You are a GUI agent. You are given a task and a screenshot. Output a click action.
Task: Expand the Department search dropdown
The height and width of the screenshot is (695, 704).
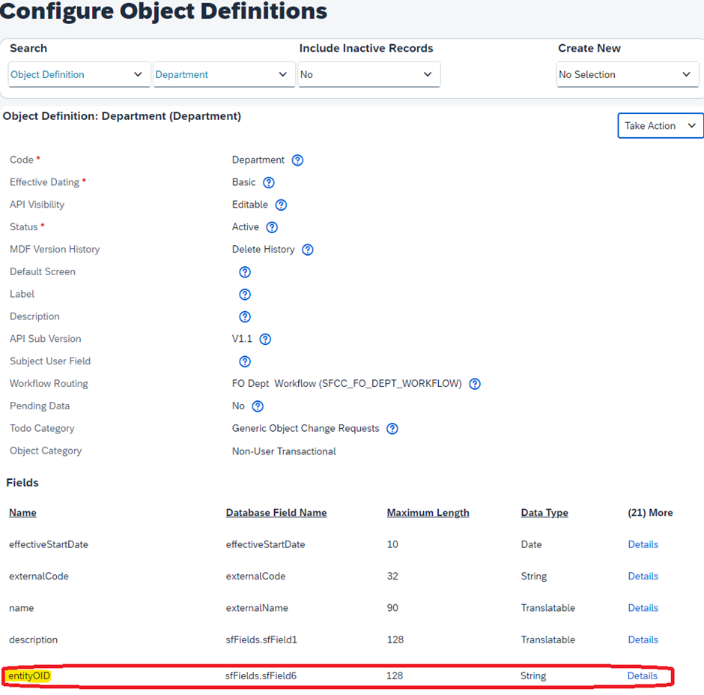[224, 75]
